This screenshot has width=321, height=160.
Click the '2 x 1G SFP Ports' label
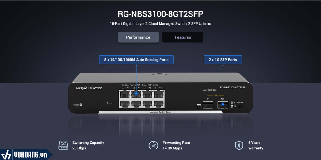pos(223,60)
